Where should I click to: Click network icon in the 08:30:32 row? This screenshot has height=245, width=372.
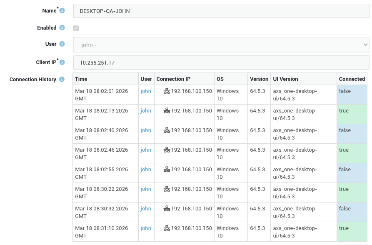167,209
